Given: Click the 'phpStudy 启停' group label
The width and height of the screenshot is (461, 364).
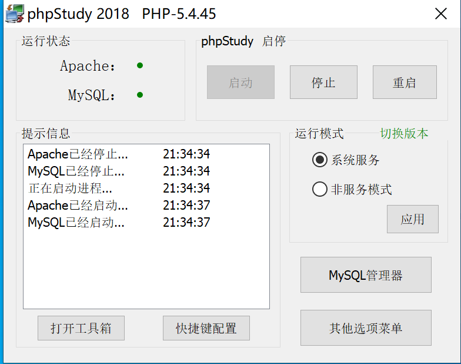Looking at the screenshot, I should tap(243, 41).
